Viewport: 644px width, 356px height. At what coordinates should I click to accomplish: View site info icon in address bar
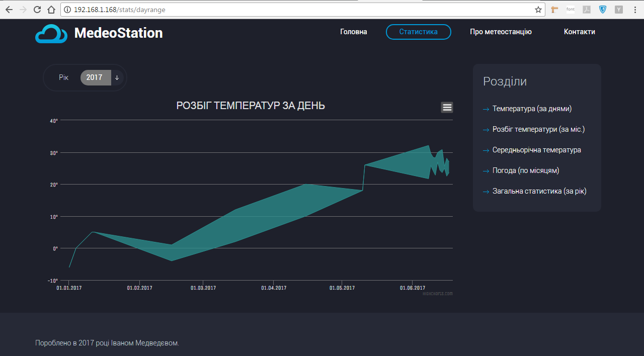tap(67, 10)
